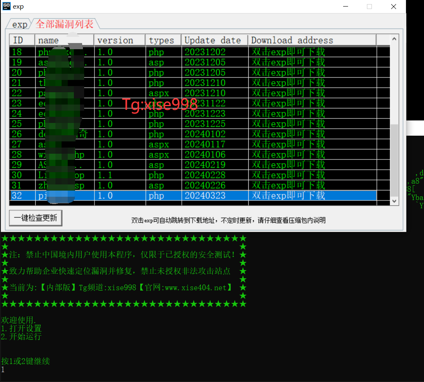Viewport: 424px width, 382px height.
Task: Select highlighted row with ID 32
Action: pos(193,196)
